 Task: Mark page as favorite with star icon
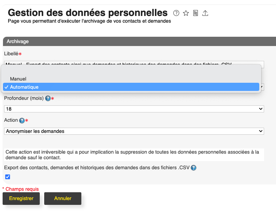click(186, 13)
